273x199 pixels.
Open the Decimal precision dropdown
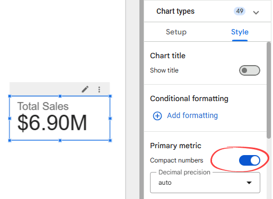205,183
